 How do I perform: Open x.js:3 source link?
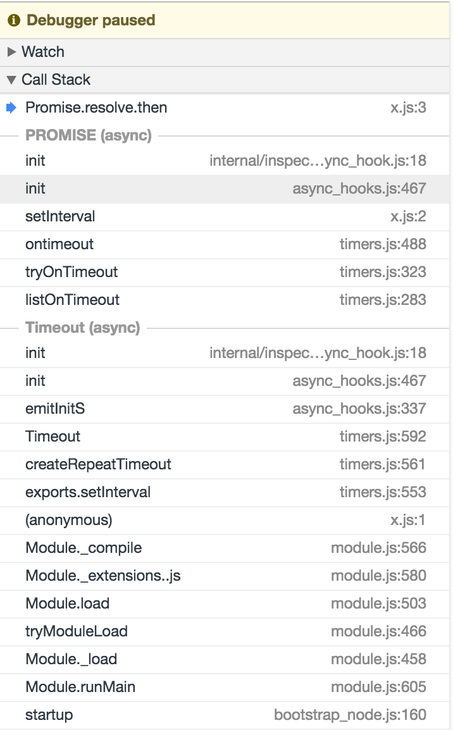408,108
